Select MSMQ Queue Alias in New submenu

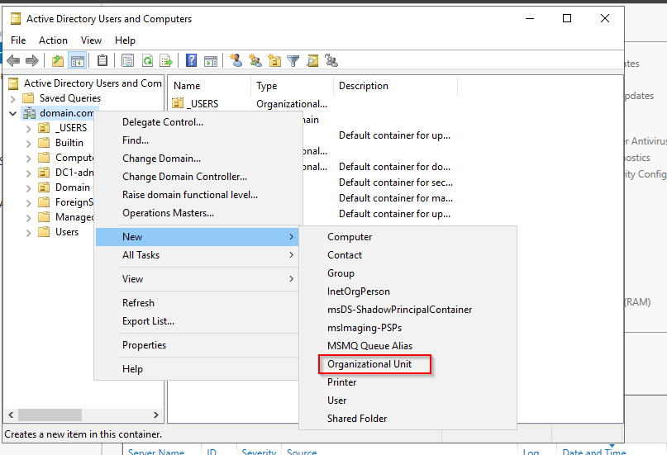pyautogui.click(x=407, y=346)
